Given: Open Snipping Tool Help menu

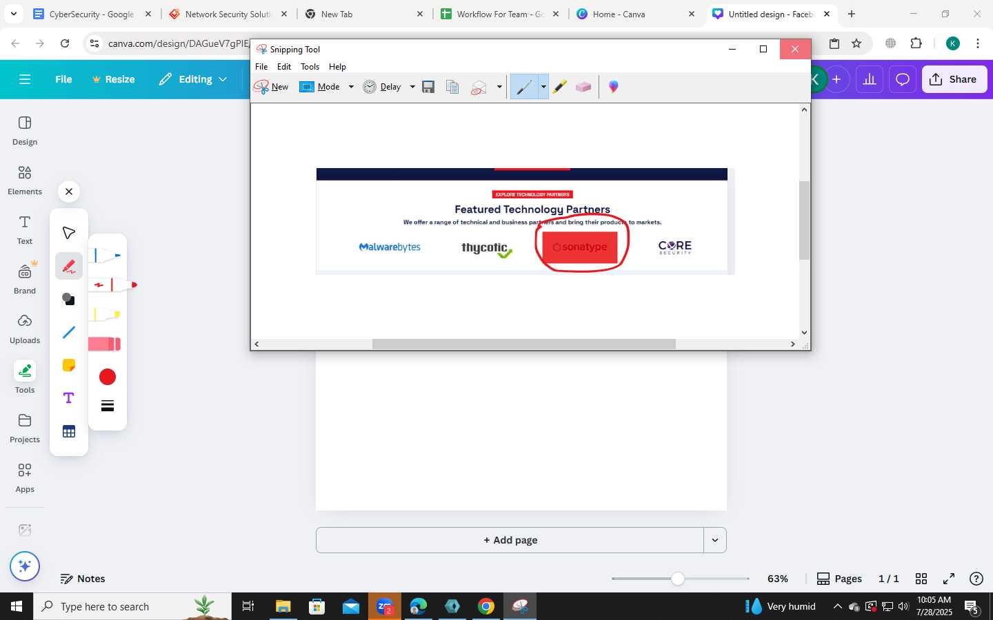Looking at the screenshot, I should 337,67.
